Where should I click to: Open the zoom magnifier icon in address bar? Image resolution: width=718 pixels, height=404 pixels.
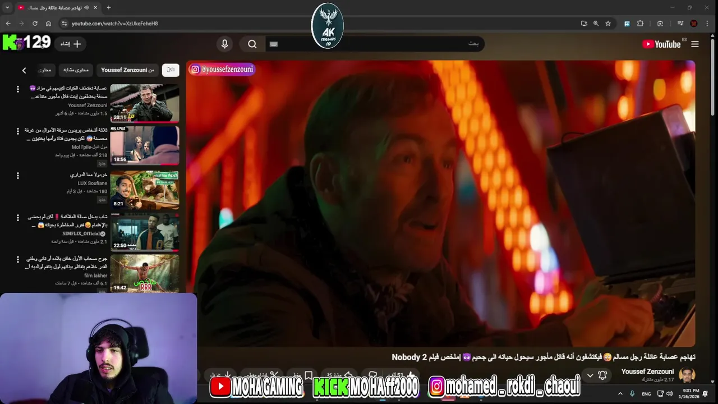pyautogui.click(x=596, y=24)
